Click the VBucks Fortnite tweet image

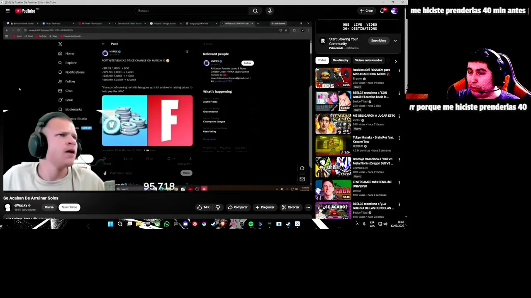click(x=147, y=121)
